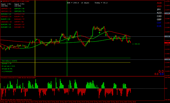Viewport: 170px width, 103px height.
Task: Click the Tick Value = 0.0472 readout
Action: pyautogui.click(x=9, y=61)
